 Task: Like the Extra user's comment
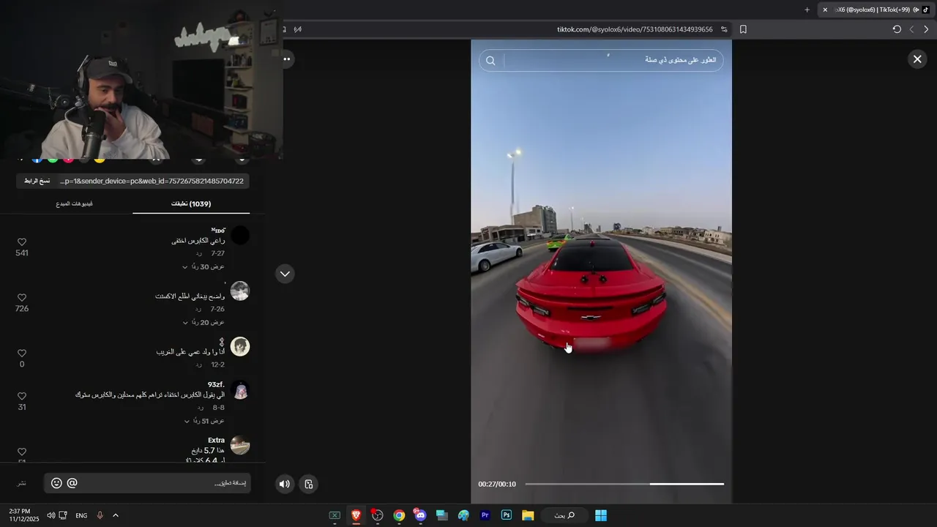pos(22,452)
